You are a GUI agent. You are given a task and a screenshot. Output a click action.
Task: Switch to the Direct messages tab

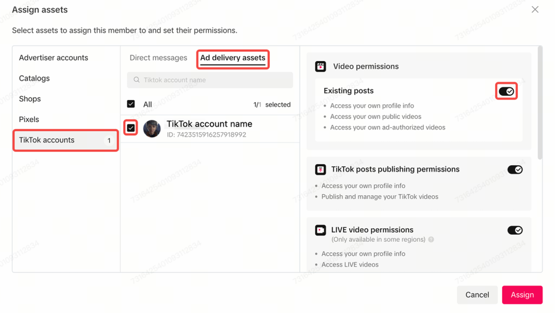pos(158,58)
